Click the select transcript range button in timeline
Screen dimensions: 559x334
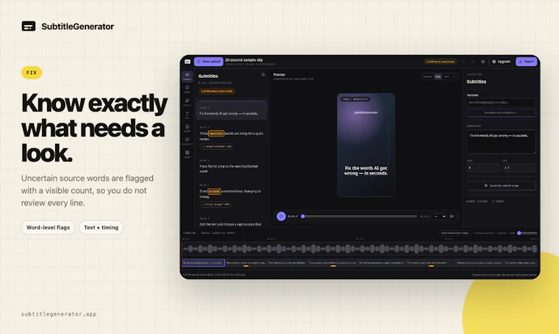pyautogui.click(x=455, y=233)
